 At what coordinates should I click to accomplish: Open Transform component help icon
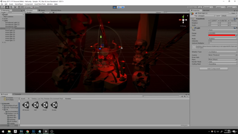(235, 19)
